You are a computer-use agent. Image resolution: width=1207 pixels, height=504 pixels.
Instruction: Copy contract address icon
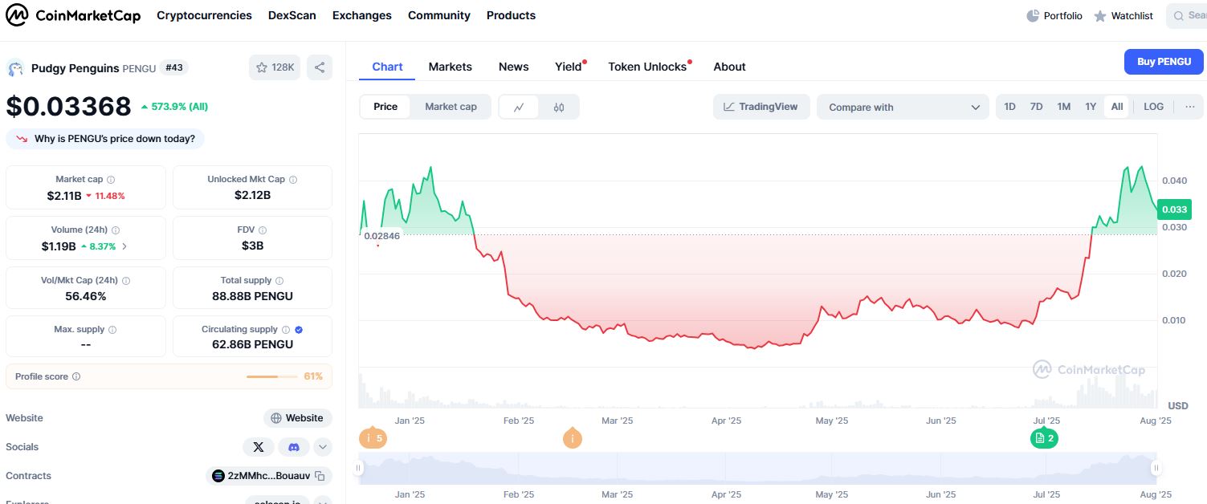click(x=319, y=476)
